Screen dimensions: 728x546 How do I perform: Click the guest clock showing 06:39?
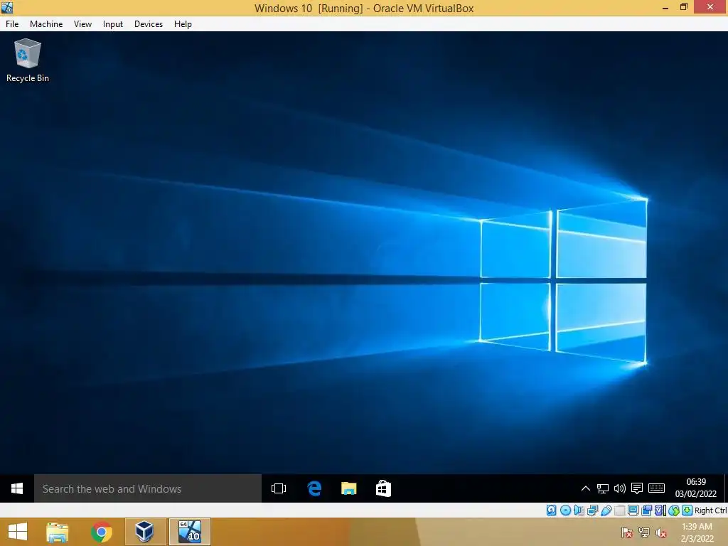click(x=696, y=482)
